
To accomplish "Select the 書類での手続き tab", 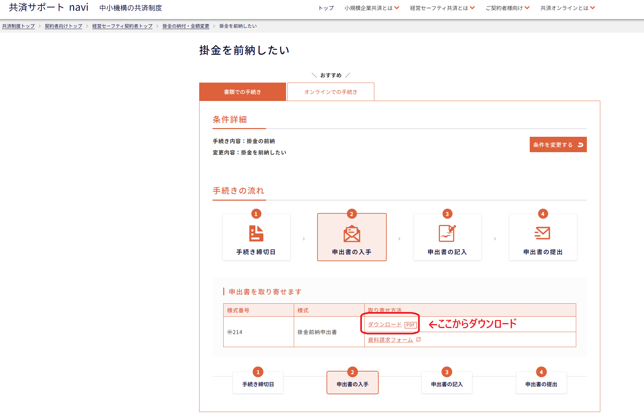I will [x=242, y=92].
